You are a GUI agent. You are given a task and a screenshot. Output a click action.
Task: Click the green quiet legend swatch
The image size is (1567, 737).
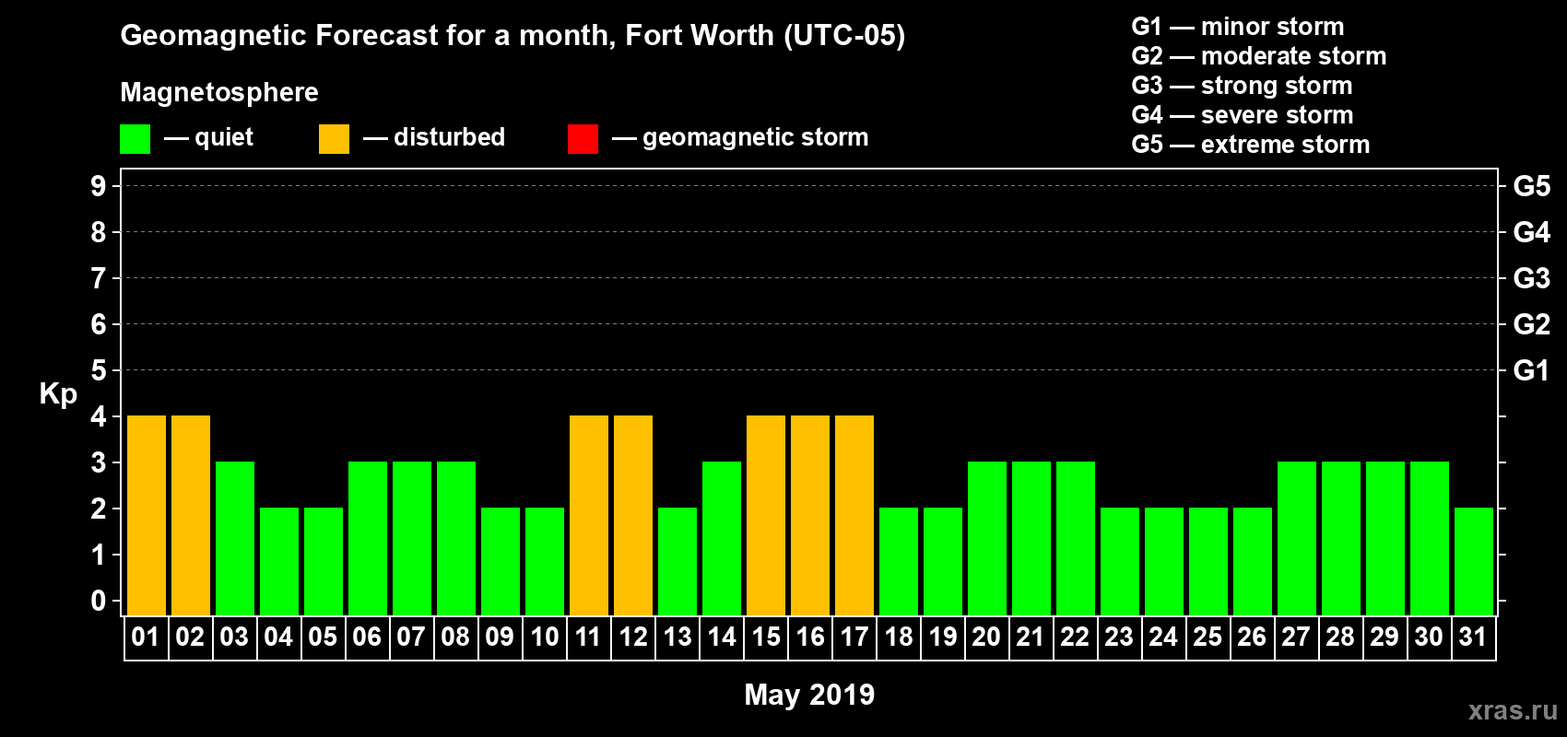[135, 139]
